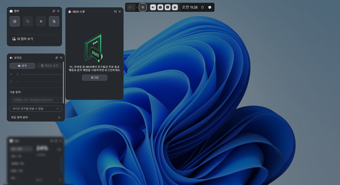Pin the Audio (오디오) widget
This screenshot has height=185, width=340.
click(x=57, y=57)
